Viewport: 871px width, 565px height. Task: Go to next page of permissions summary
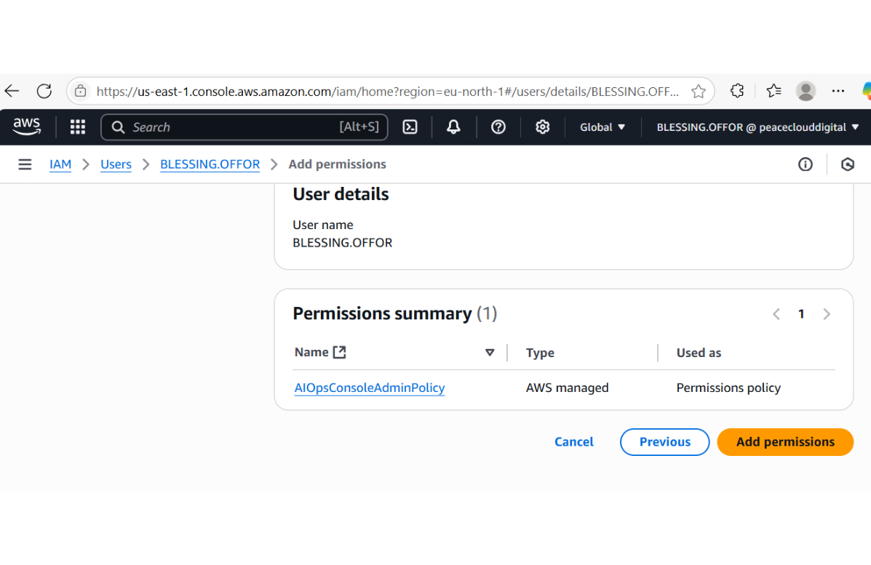pos(827,314)
